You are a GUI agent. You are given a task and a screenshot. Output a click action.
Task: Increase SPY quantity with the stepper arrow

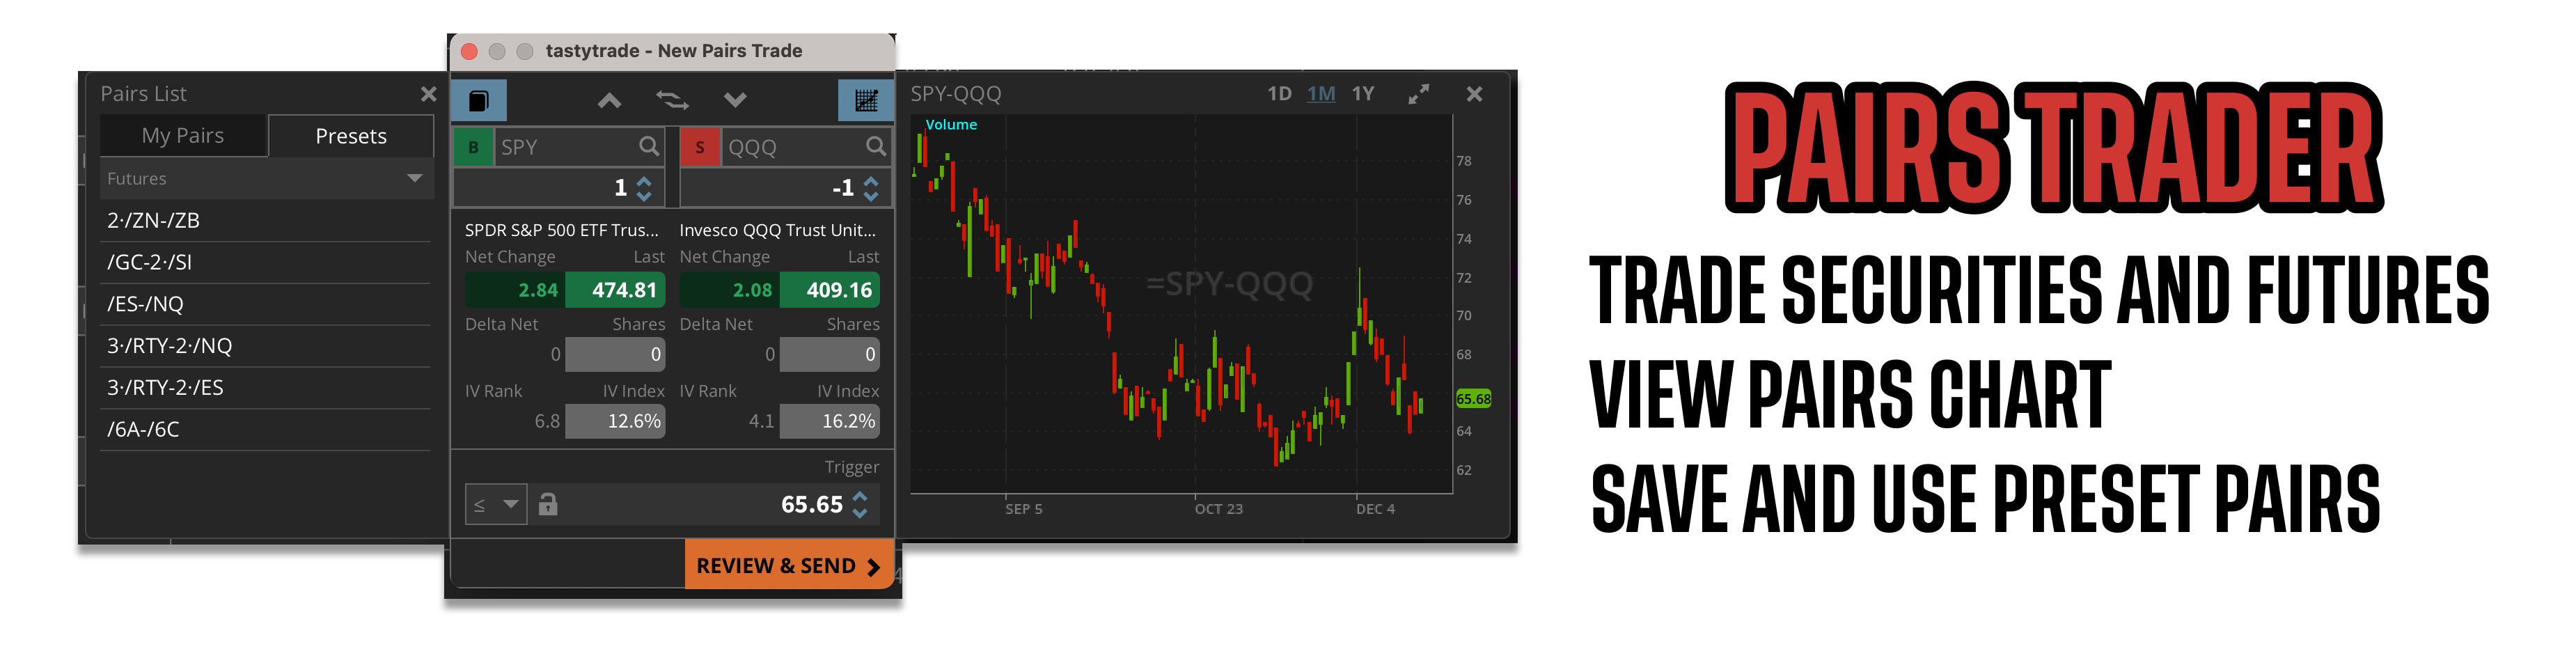646,181
